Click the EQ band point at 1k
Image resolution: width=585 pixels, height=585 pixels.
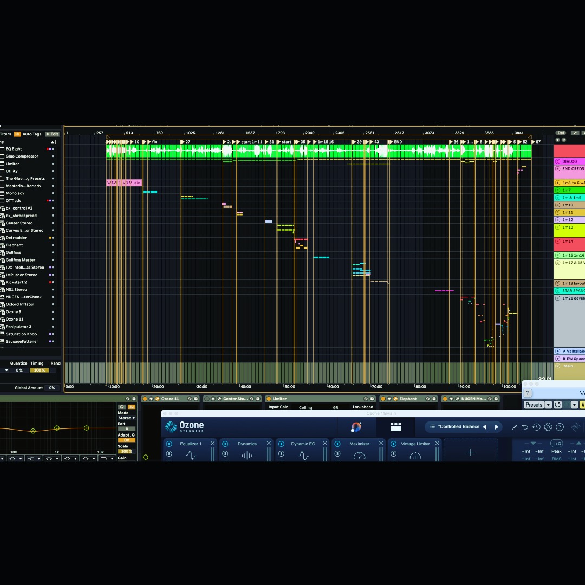57,428
